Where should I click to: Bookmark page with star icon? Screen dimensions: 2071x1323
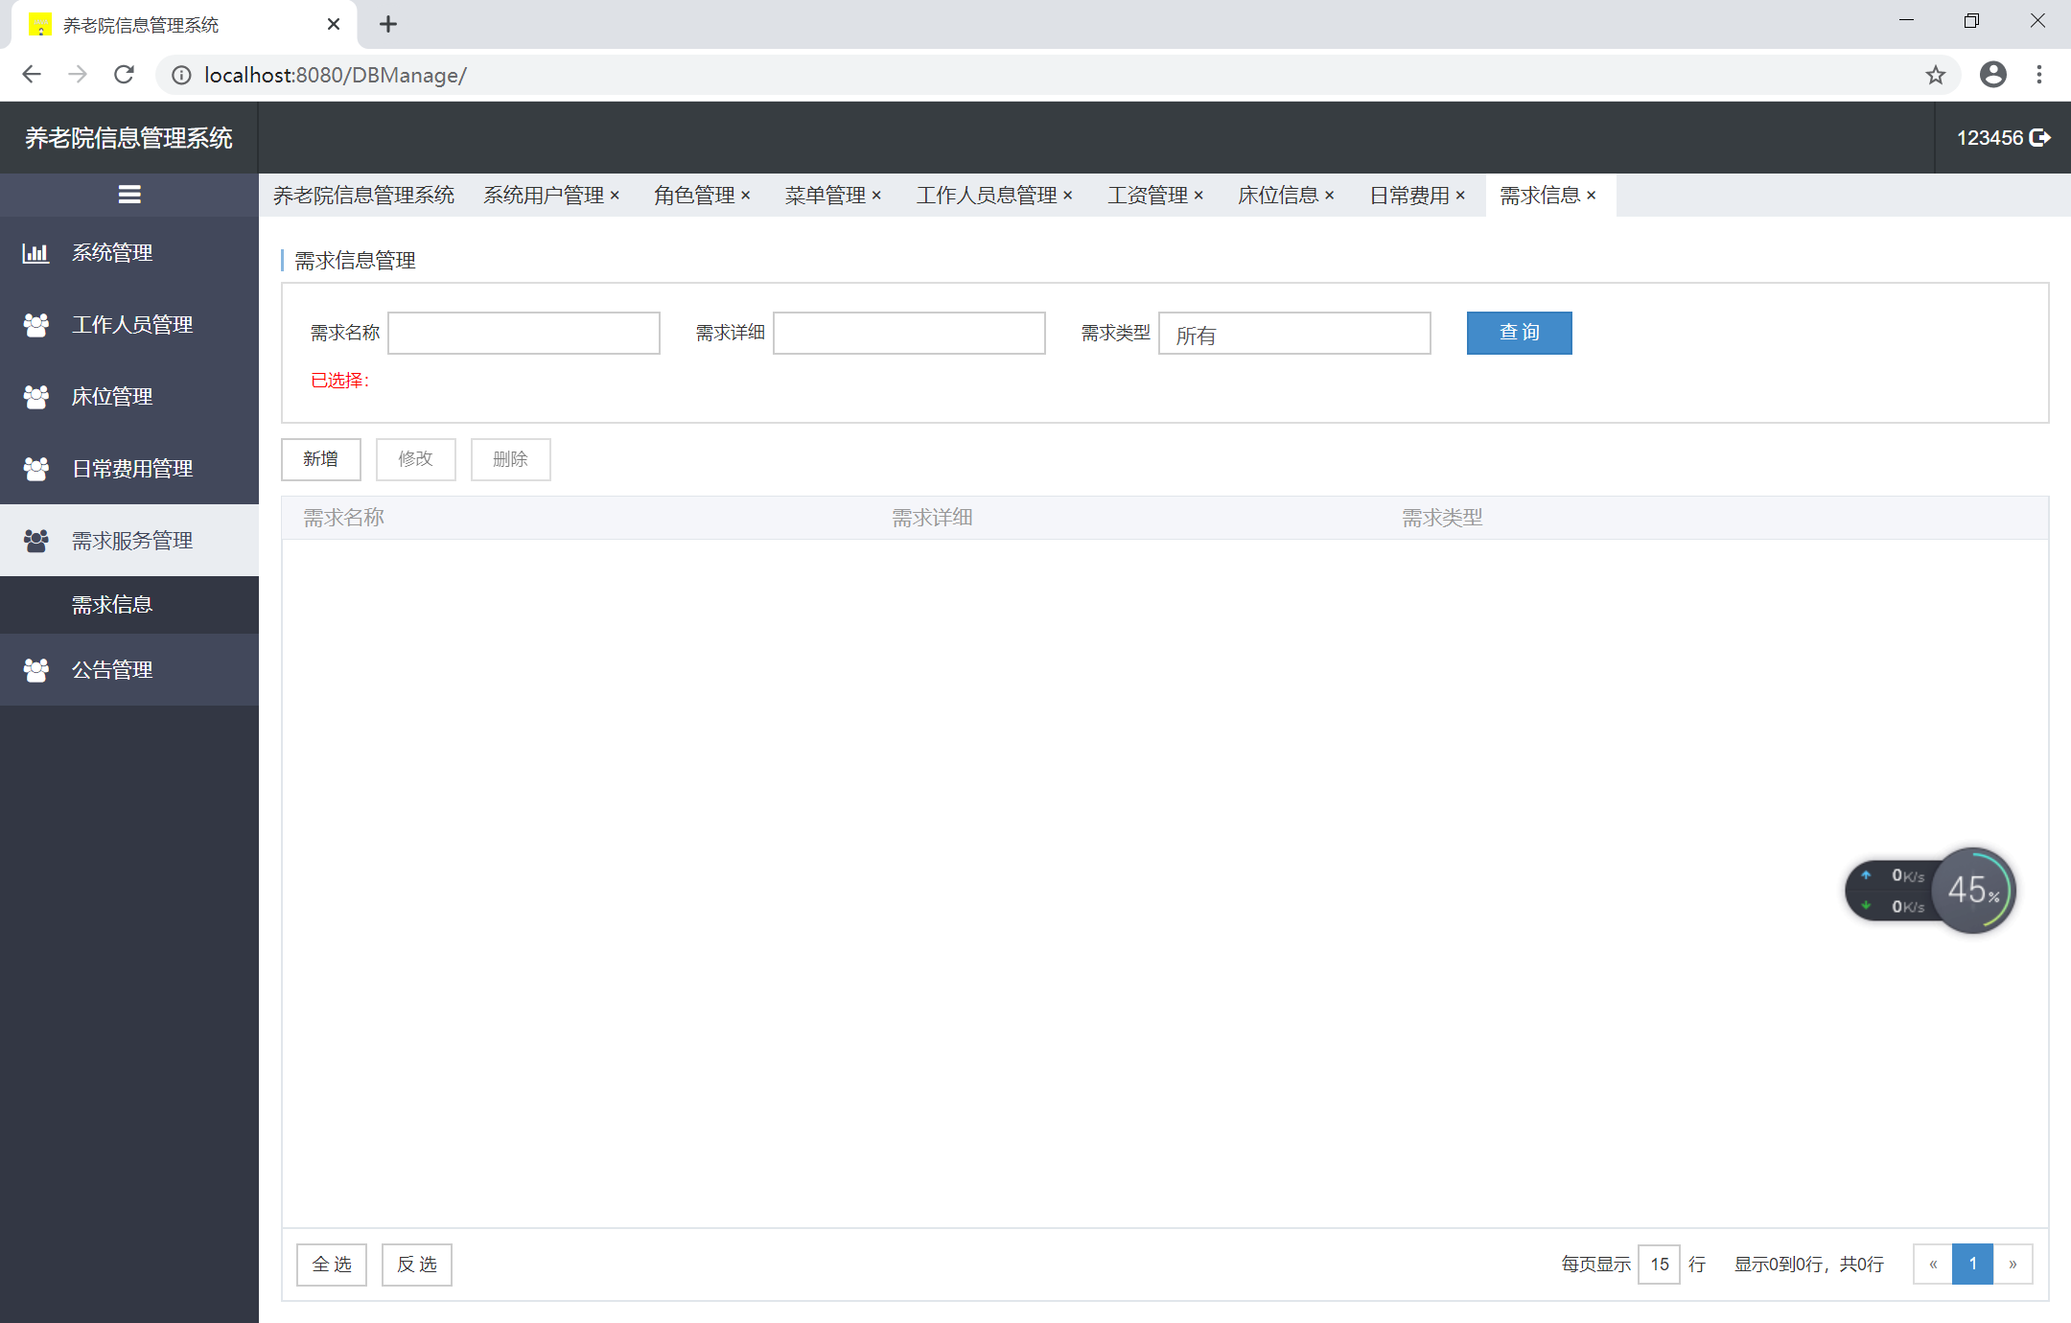coord(1935,75)
